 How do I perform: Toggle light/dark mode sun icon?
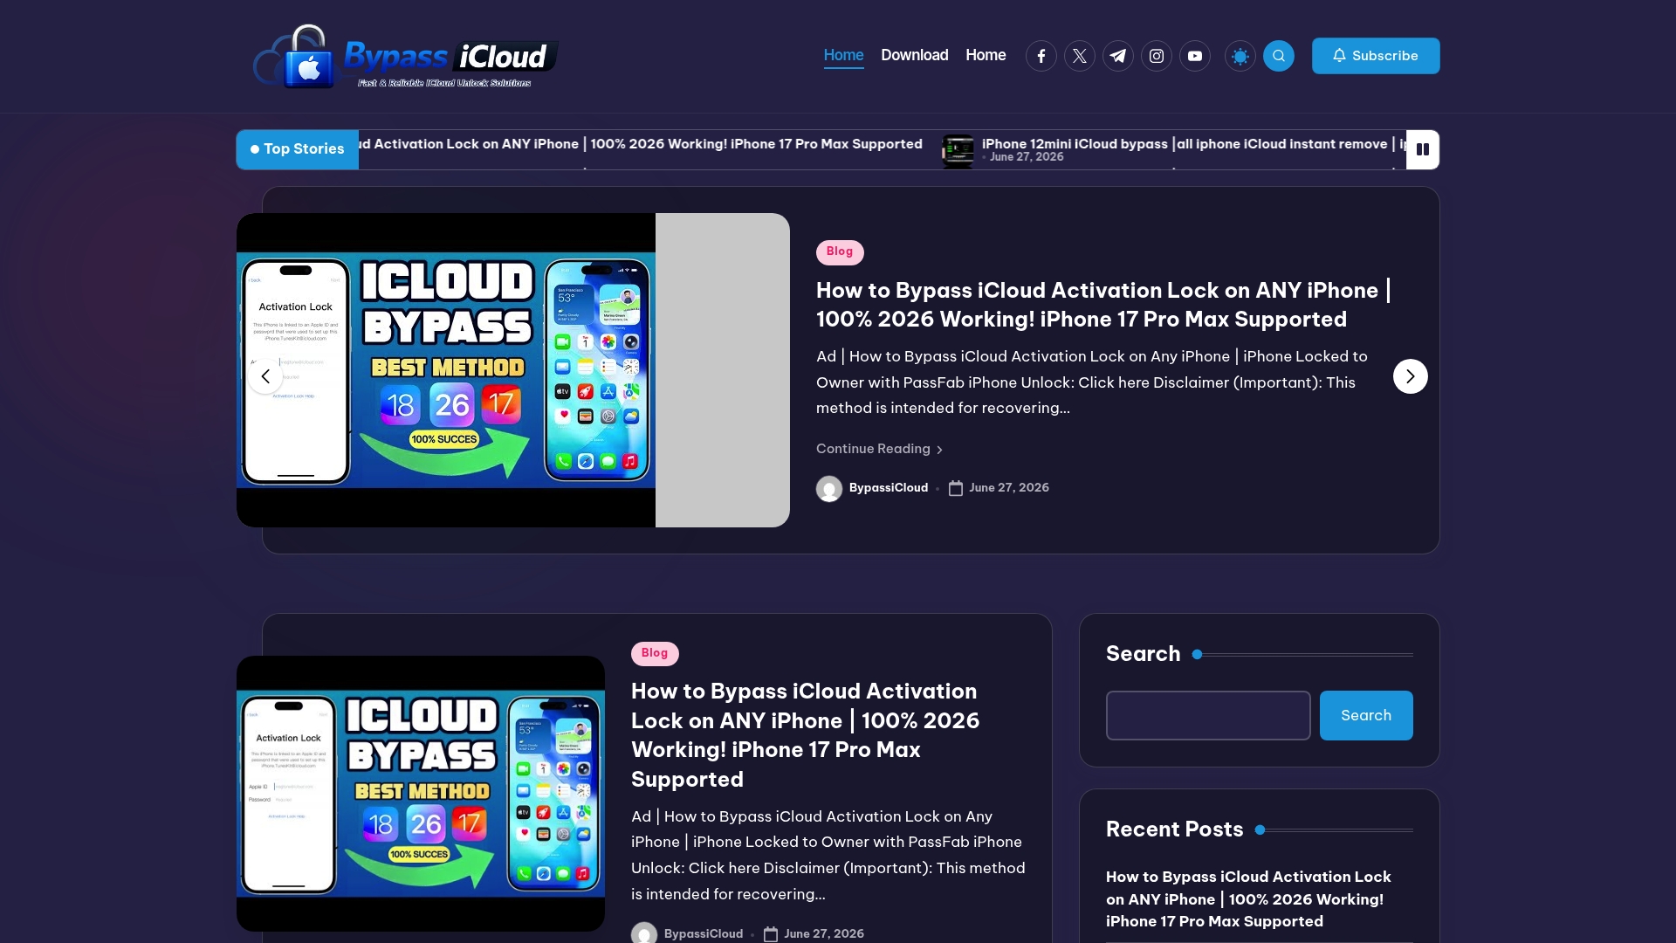(x=1240, y=56)
